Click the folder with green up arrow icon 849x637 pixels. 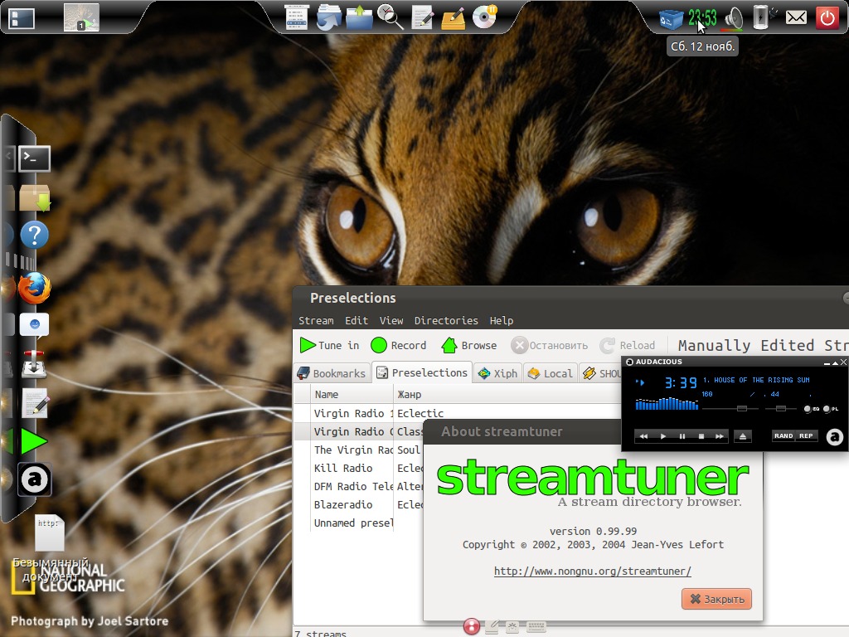point(360,17)
